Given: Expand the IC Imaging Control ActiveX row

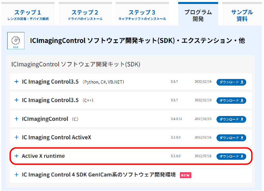Looking at the screenshot, I should tap(16, 137).
